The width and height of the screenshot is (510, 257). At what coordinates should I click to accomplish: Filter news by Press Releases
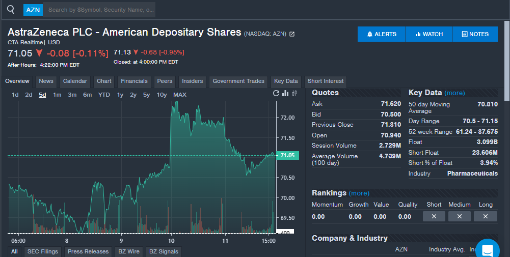[x=88, y=251]
